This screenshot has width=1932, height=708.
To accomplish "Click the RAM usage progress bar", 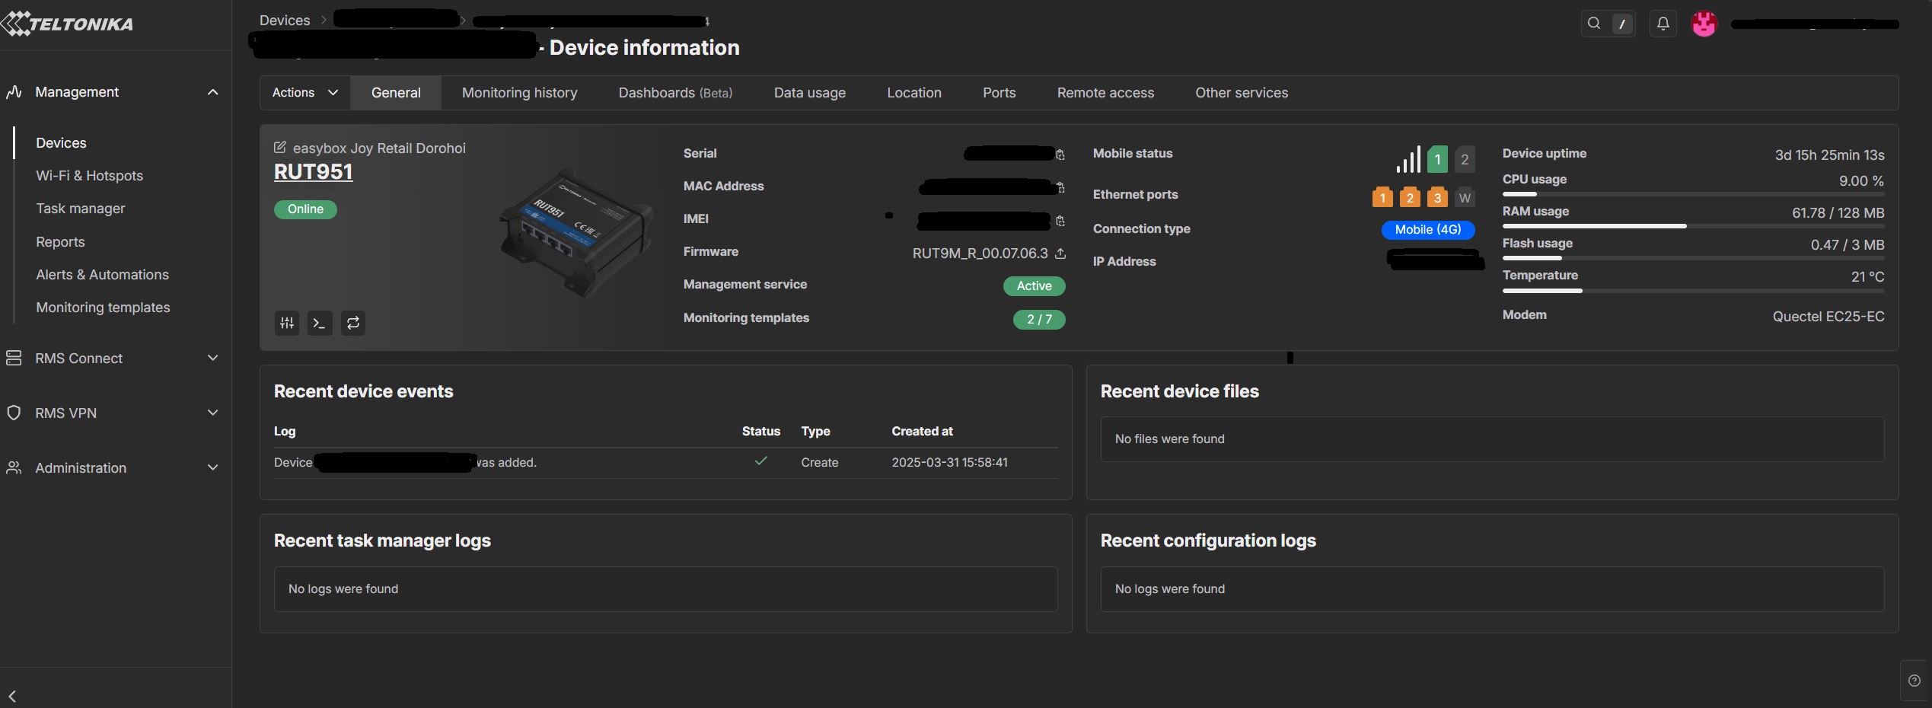I will coord(1693,227).
